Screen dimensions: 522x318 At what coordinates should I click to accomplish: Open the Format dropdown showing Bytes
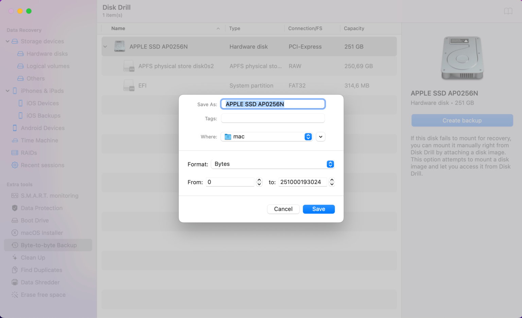click(x=273, y=164)
